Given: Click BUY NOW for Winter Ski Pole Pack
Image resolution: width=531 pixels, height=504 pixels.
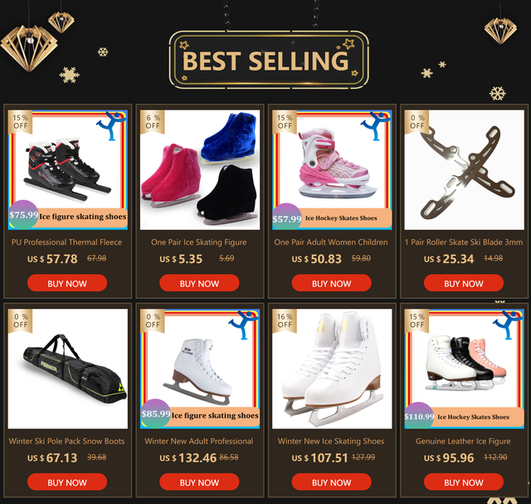Looking at the screenshot, I should point(67,482).
